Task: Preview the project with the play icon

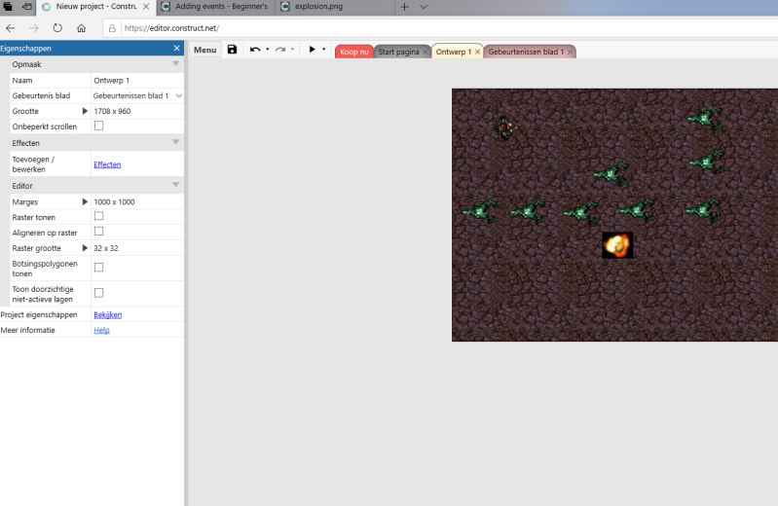Action: tap(313, 49)
